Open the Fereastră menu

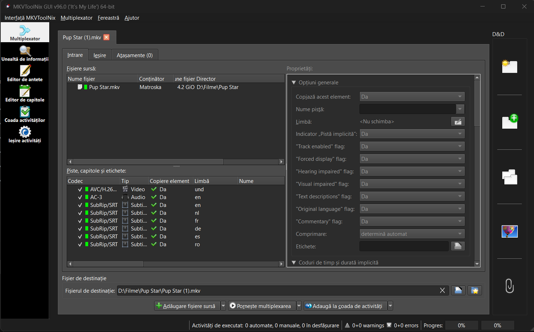(x=108, y=18)
